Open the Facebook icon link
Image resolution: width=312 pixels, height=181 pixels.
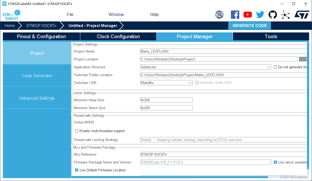coord(235,15)
